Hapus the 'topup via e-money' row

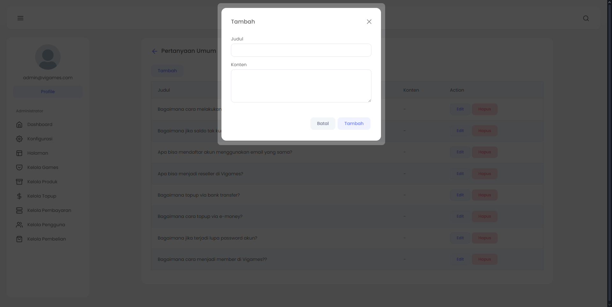484,216
